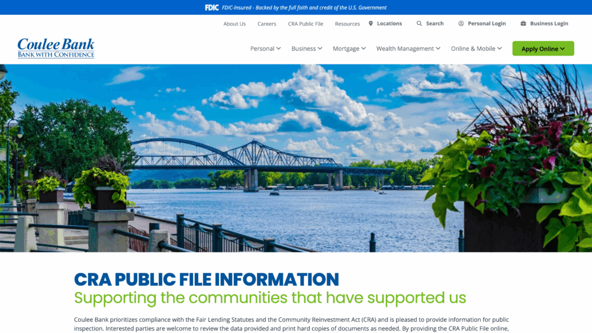Open the About Us page
The width and height of the screenshot is (592, 333).
(x=234, y=24)
